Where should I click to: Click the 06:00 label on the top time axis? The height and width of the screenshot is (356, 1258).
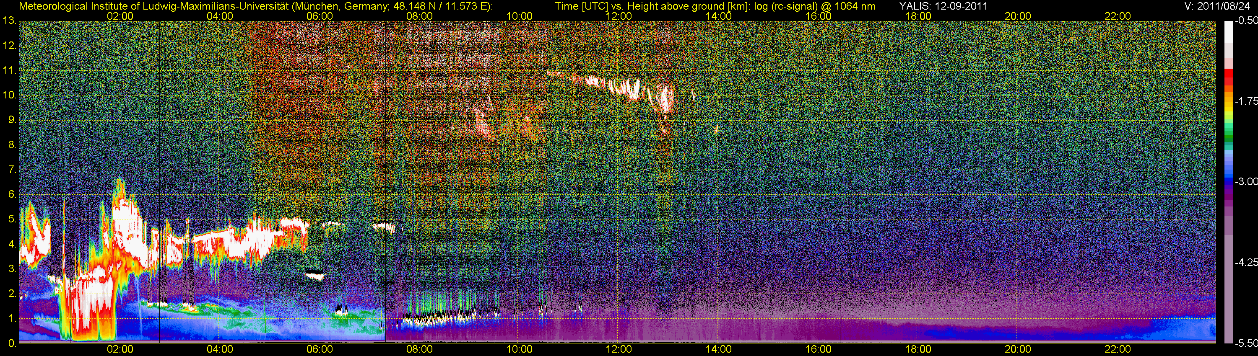click(320, 16)
